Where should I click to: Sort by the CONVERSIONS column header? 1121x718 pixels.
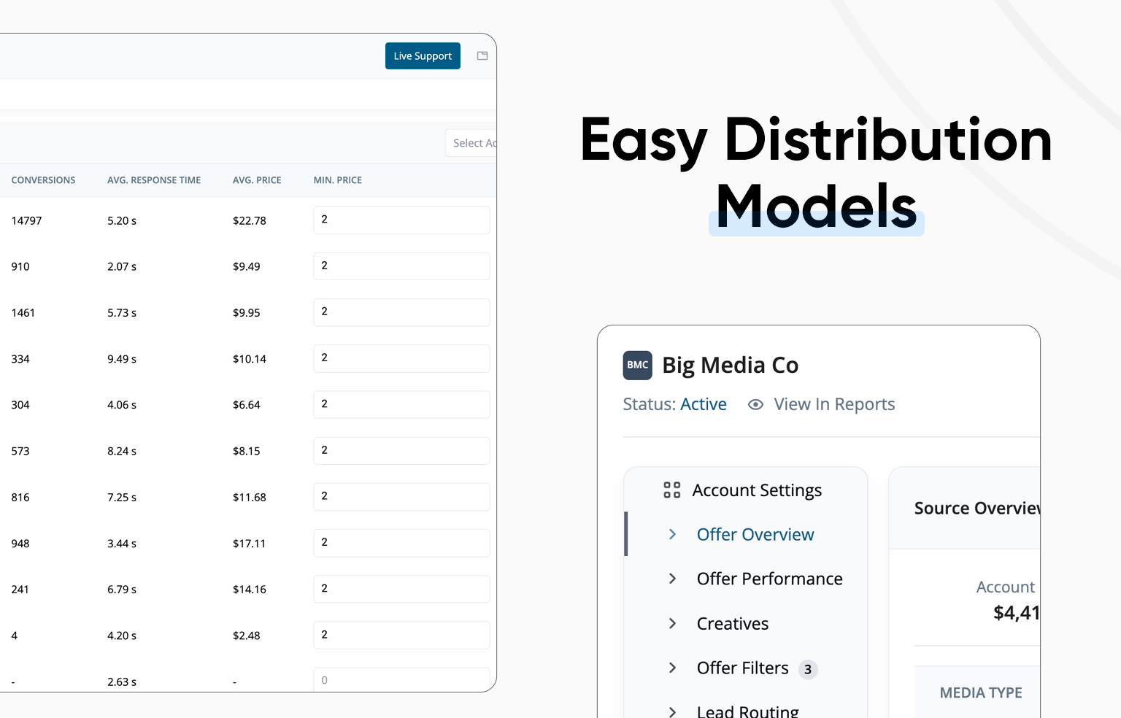coord(43,180)
